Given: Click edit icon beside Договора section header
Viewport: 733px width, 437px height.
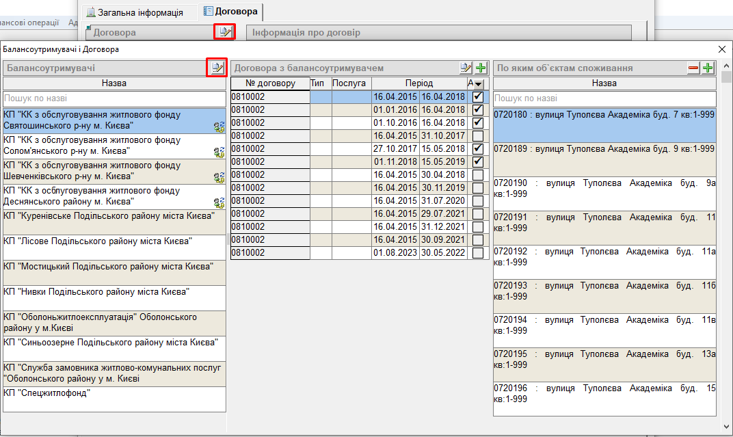Looking at the screenshot, I should click(224, 31).
